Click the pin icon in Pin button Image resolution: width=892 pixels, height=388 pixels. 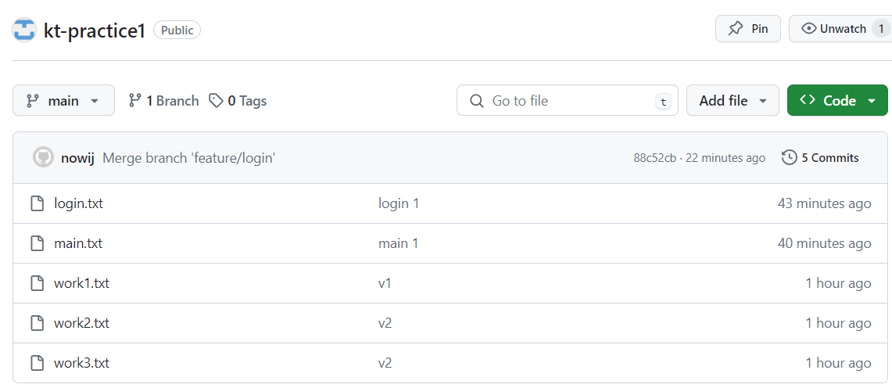coord(736,29)
